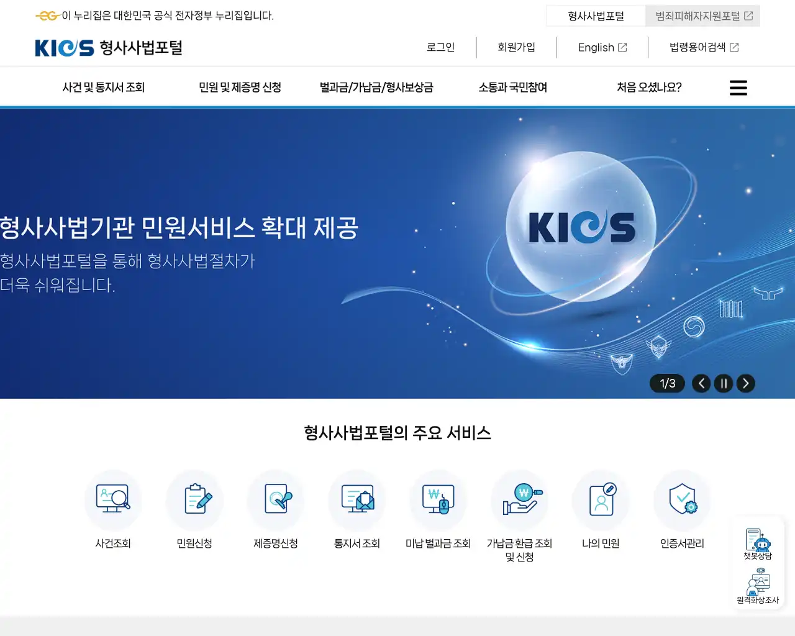This screenshot has width=795, height=636.
Task: Click the external-link icon beside 범죄피해자지원포털
Action: tap(748, 16)
